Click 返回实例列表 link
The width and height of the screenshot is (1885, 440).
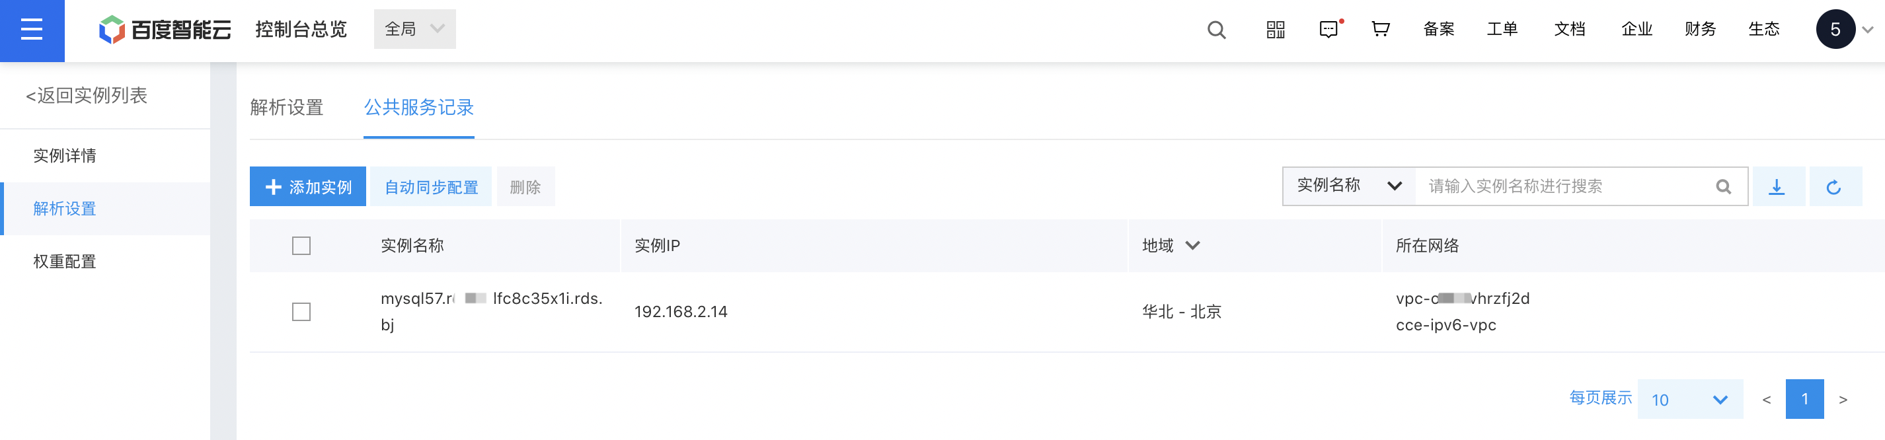[x=87, y=96]
